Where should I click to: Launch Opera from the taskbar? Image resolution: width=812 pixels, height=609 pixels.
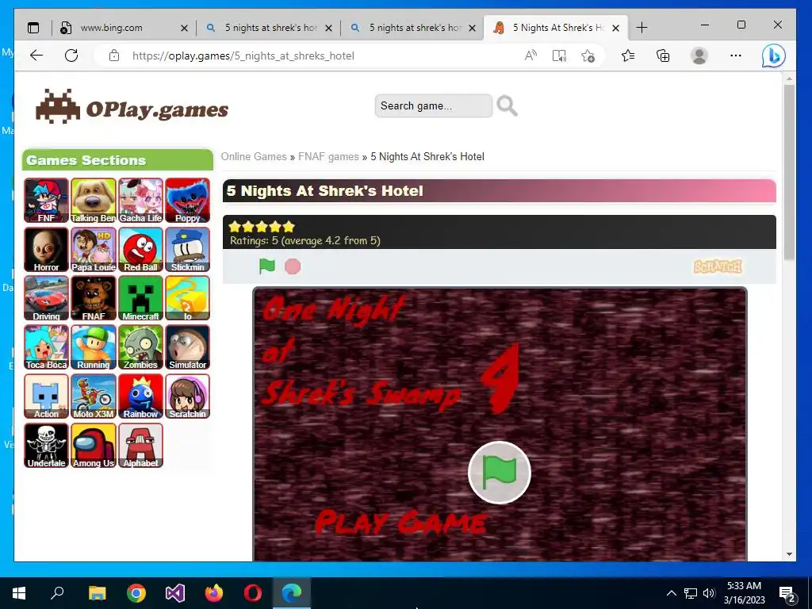click(253, 593)
